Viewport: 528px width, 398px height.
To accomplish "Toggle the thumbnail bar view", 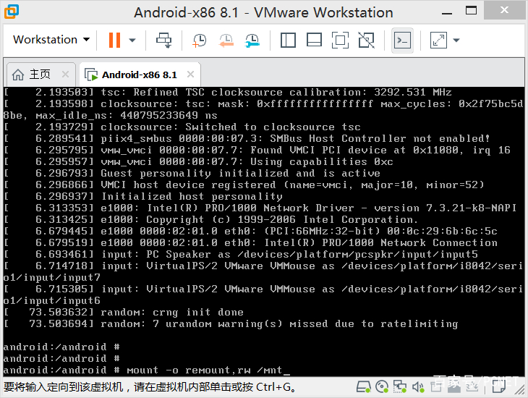I will click(314, 40).
